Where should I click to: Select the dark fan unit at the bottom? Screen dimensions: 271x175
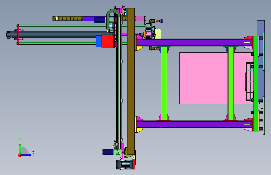pyautogui.click(x=125, y=164)
